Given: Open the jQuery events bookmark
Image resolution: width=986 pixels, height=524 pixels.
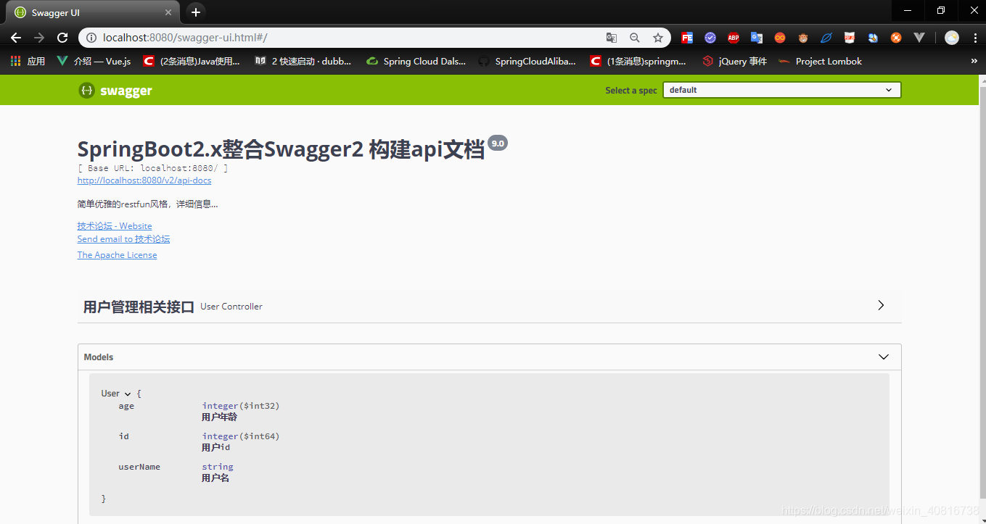Looking at the screenshot, I should [735, 62].
